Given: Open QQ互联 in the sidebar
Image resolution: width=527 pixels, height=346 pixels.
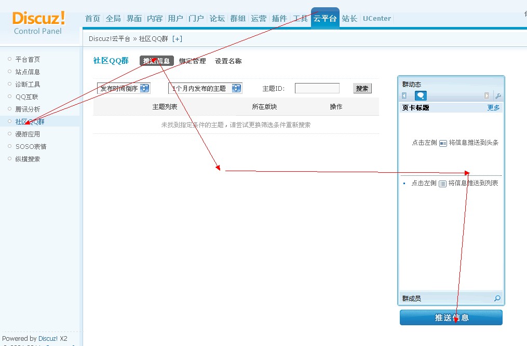Looking at the screenshot, I should click(x=27, y=97).
